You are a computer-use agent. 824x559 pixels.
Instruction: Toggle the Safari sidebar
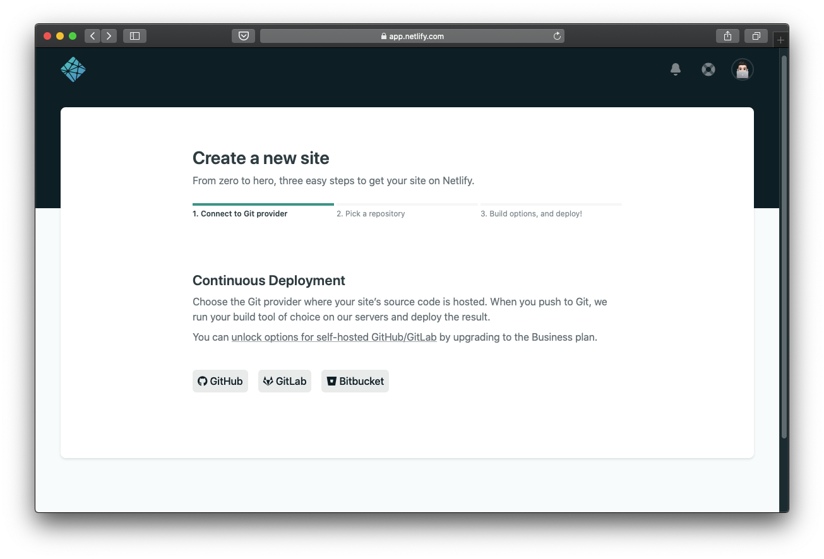coord(134,36)
